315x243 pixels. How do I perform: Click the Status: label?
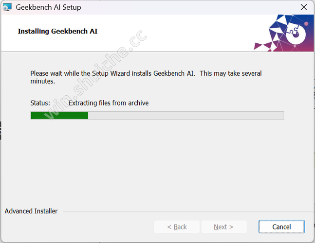40,103
